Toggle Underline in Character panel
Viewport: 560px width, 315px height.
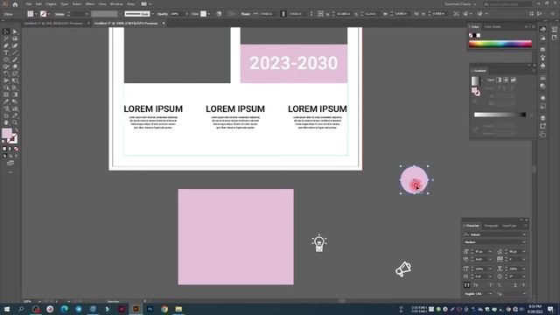click(515, 285)
